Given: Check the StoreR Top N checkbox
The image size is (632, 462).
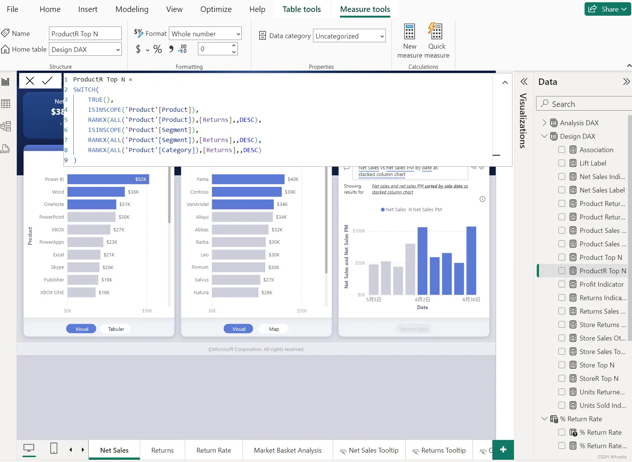Looking at the screenshot, I should tap(561, 378).
